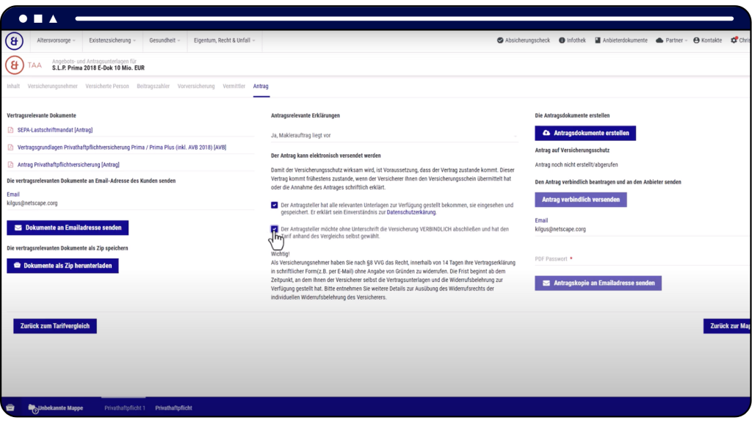This screenshot has width=752, height=423.
Task: Click the blue ampersand logo in top navigation
Action: pyautogui.click(x=14, y=40)
